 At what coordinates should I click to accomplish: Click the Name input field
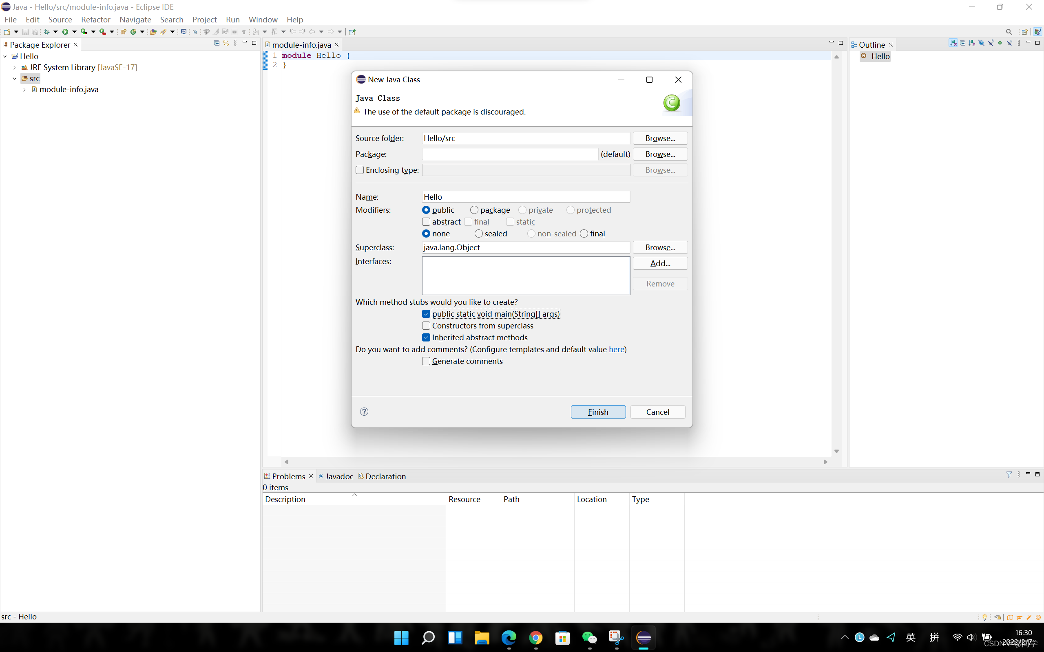click(x=525, y=196)
